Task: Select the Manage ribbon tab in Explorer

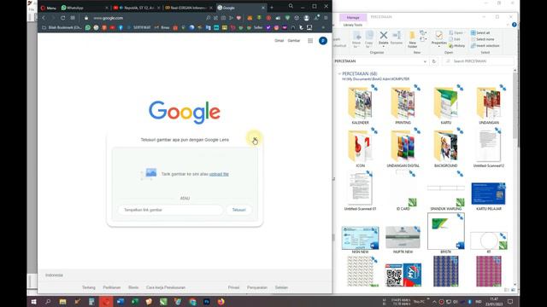Action: click(x=353, y=17)
